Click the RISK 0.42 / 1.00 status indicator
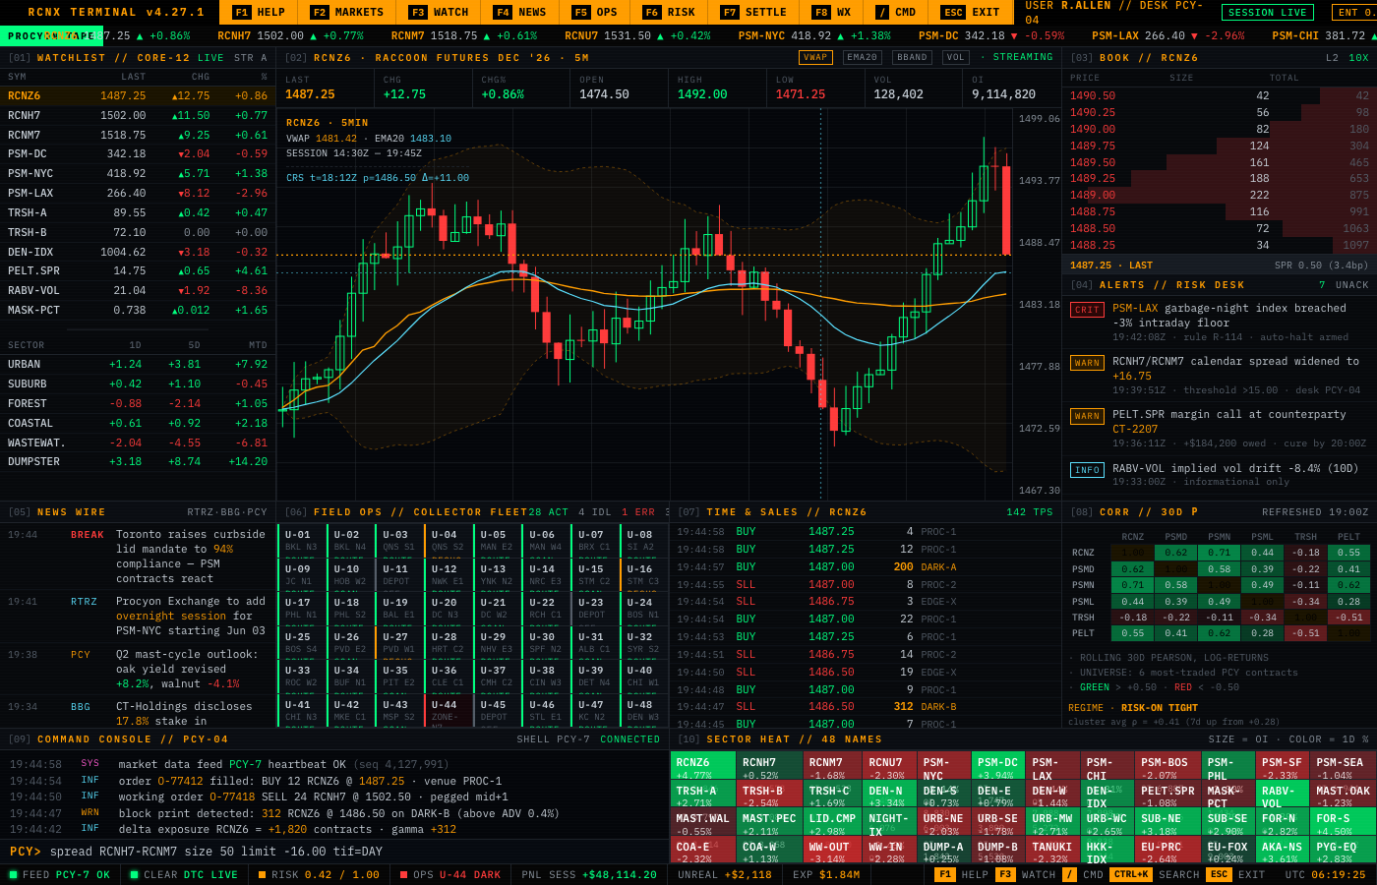The width and height of the screenshot is (1377, 885). [319, 874]
